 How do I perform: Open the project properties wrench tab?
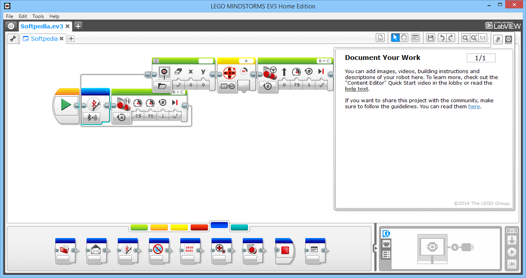pos(13,39)
